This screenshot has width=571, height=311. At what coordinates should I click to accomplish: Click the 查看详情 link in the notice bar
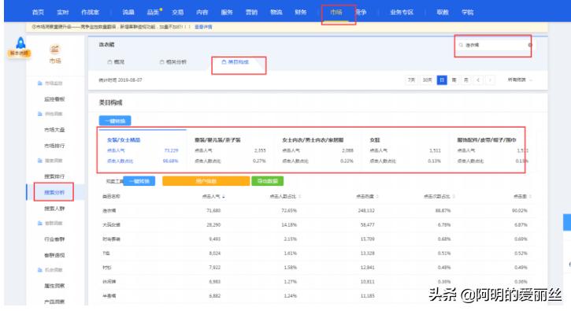click(x=203, y=27)
